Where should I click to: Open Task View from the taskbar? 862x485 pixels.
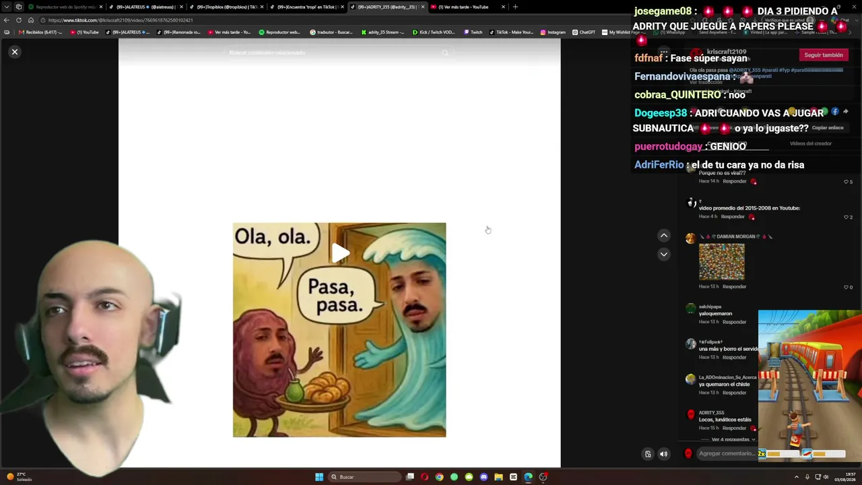pos(409,477)
